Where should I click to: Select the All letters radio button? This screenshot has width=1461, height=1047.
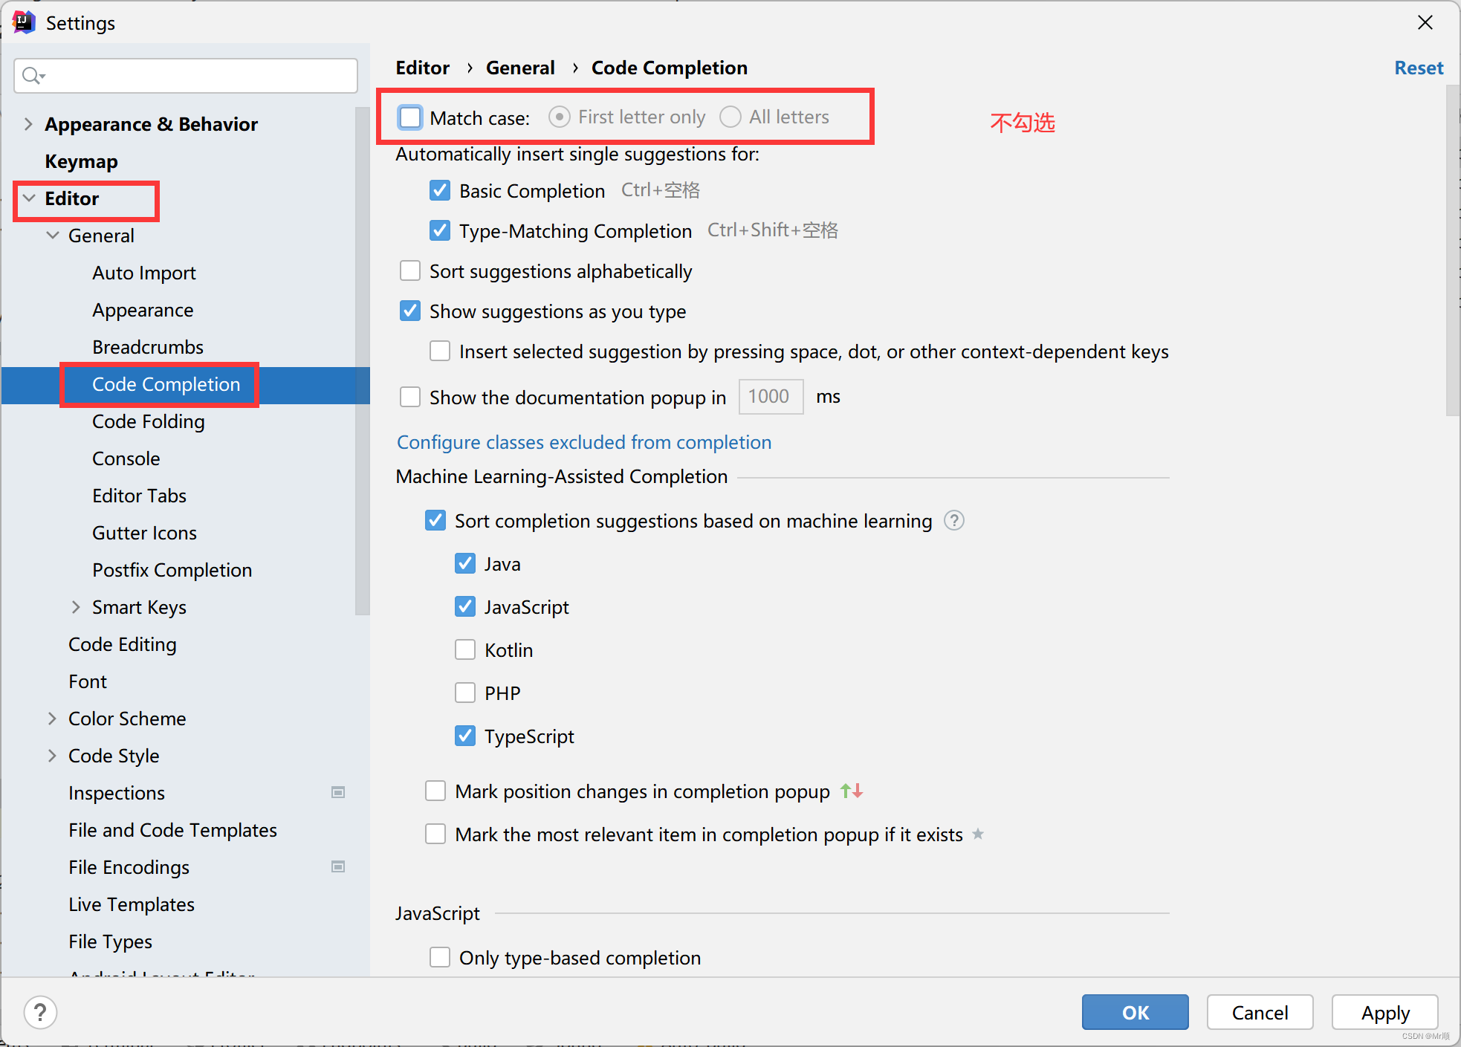(x=730, y=117)
